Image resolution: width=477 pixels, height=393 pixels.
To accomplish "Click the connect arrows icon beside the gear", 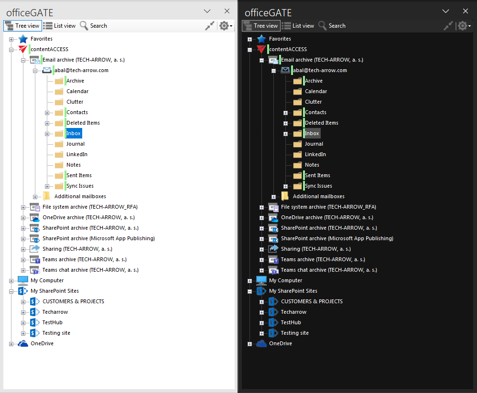I will click(209, 26).
